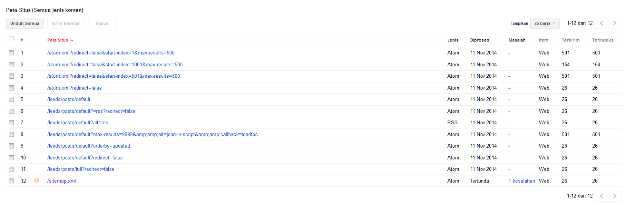
Task: Click the Tertunda status in row 12
Action: click(x=479, y=181)
